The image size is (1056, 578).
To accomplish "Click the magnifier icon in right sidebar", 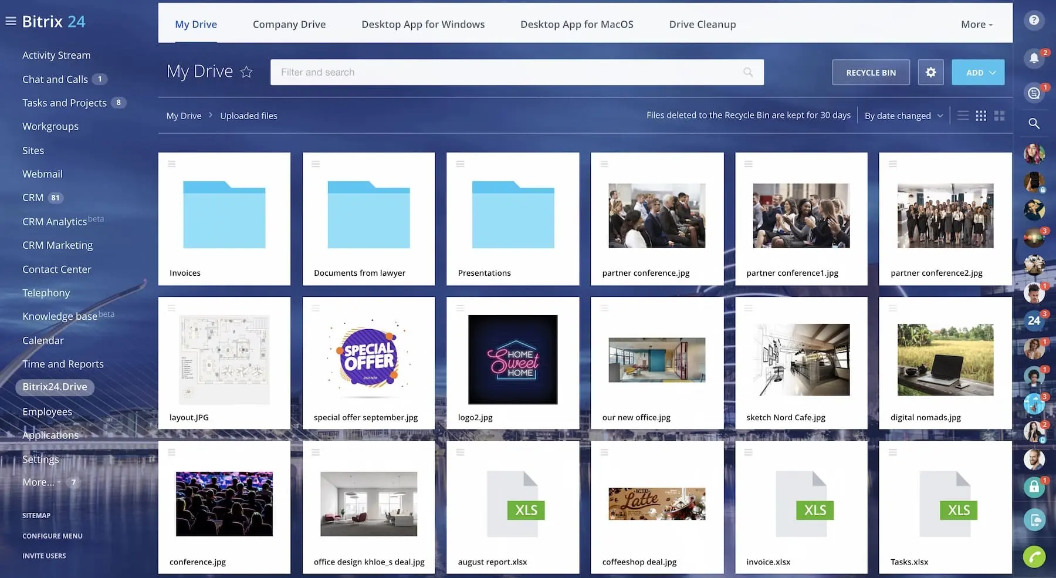I will (x=1034, y=124).
